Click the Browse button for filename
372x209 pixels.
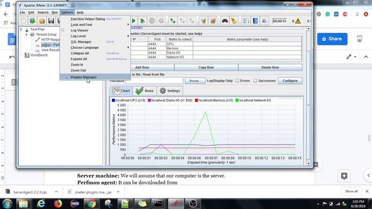pyautogui.click(x=195, y=81)
